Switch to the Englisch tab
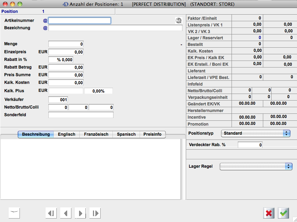 point(67,134)
